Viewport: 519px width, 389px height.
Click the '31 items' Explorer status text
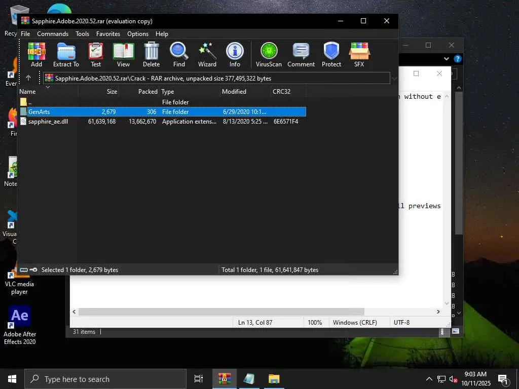tap(84, 332)
